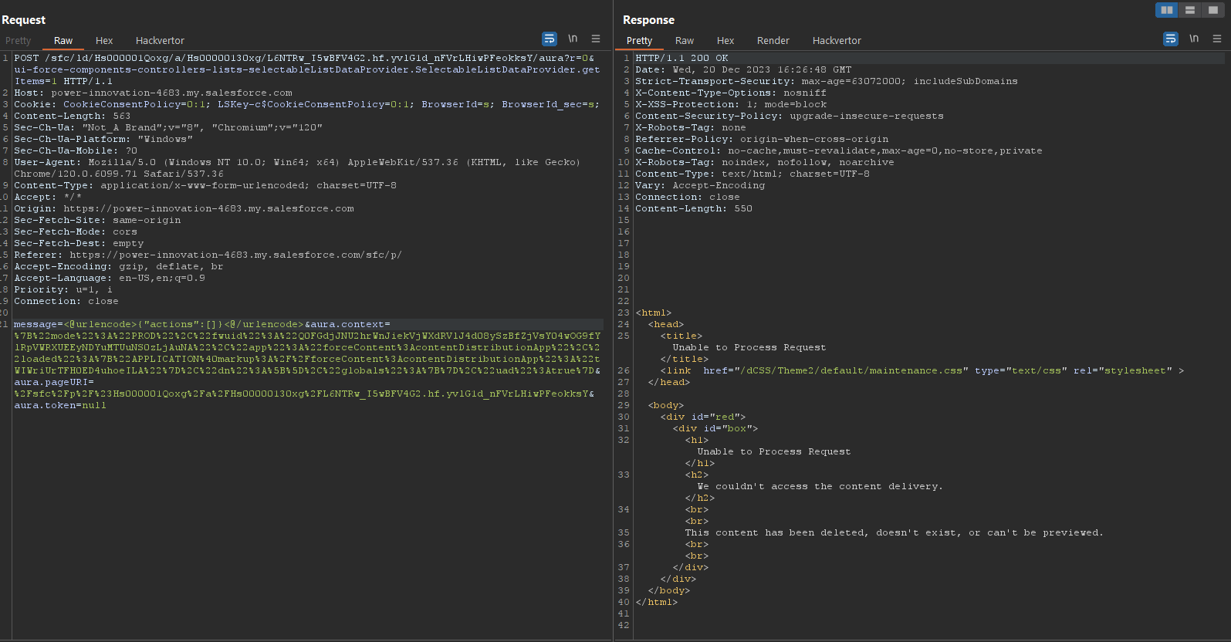This screenshot has width=1231, height=642.
Task: Click Cache-Control response header
Action: tap(839, 150)
